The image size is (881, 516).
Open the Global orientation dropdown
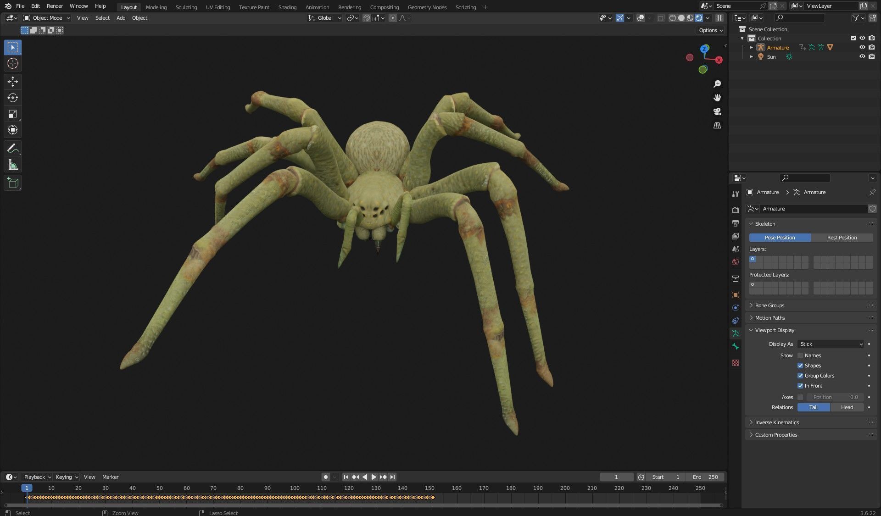325,18
